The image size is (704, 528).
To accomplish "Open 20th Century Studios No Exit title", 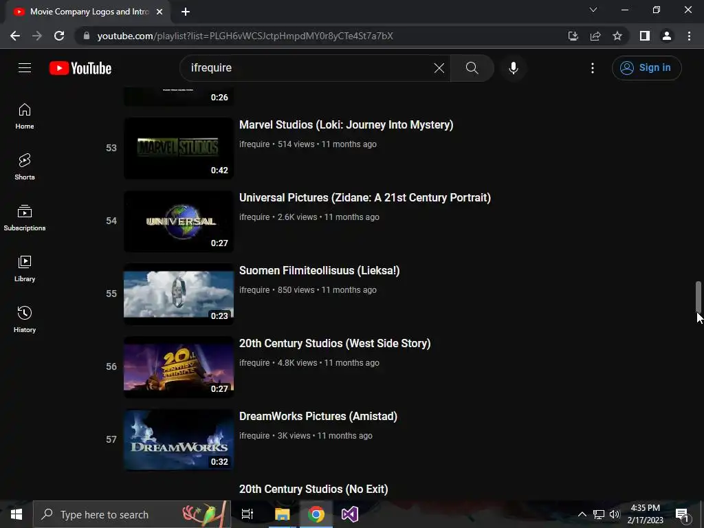I will point(313,489).
